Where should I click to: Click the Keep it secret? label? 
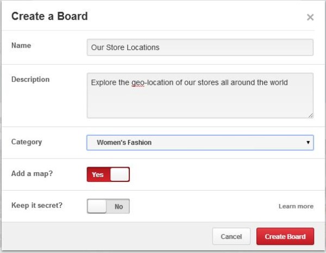37,205
